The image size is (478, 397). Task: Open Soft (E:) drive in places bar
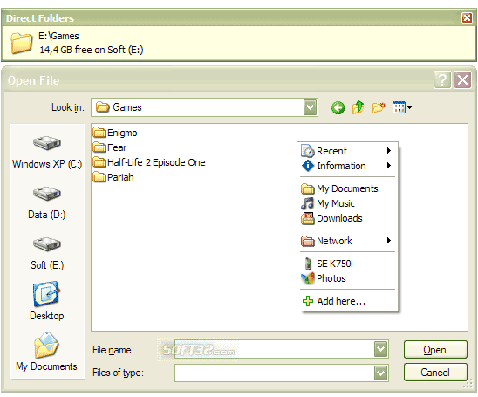click(47, 254)
